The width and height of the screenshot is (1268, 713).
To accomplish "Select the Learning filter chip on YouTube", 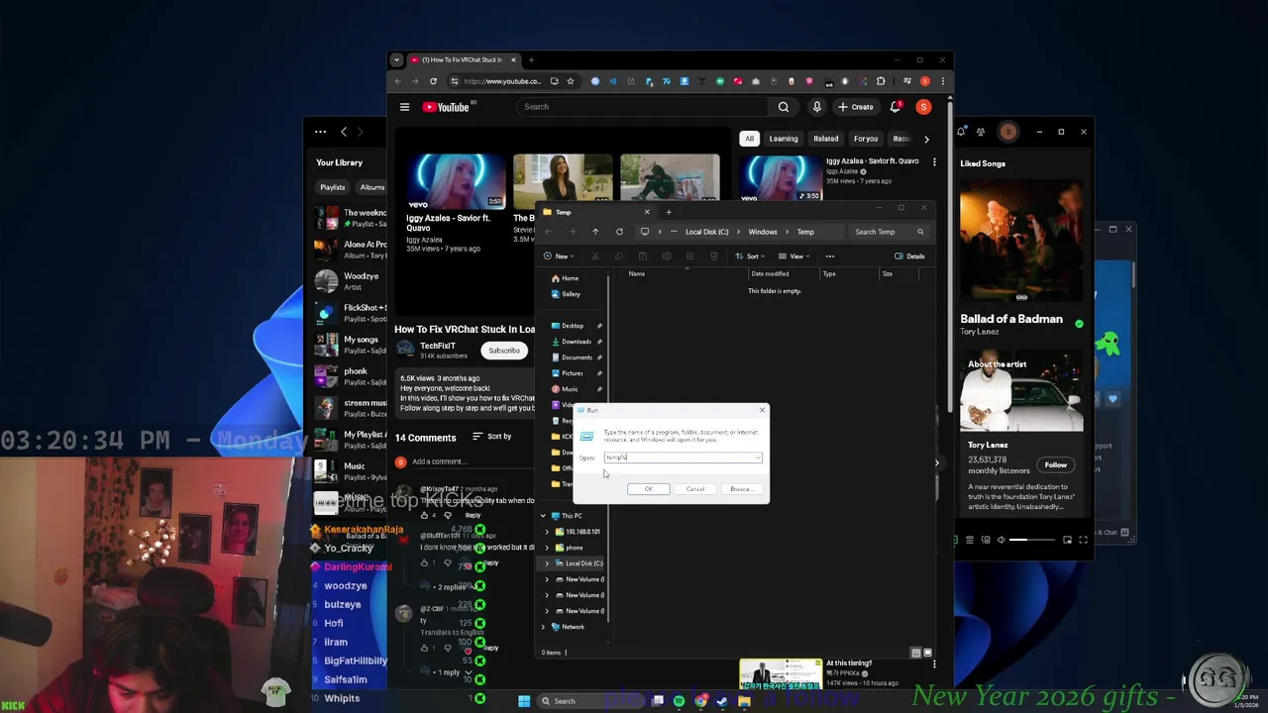I will coord(784,139).
